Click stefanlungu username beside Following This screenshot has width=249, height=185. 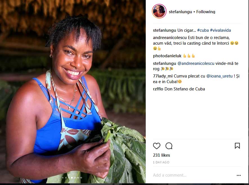tap(180, 12)
